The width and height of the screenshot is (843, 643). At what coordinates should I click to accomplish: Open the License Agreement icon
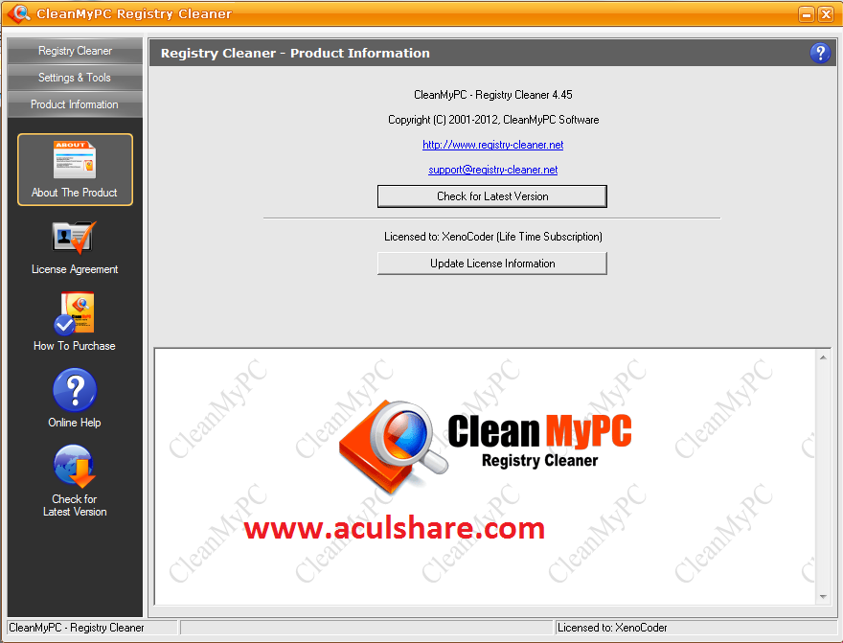(x=74, y=237)
